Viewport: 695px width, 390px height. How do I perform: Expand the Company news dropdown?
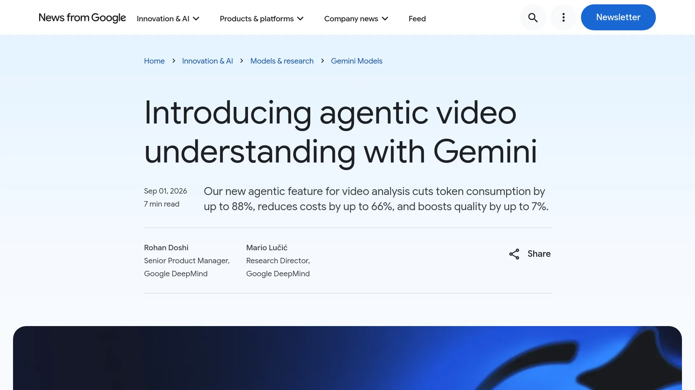356,19
